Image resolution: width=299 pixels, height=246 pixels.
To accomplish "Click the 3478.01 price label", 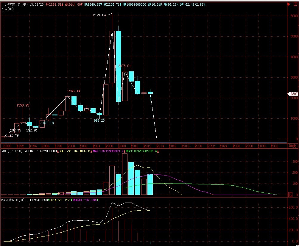I will (124, 66).
